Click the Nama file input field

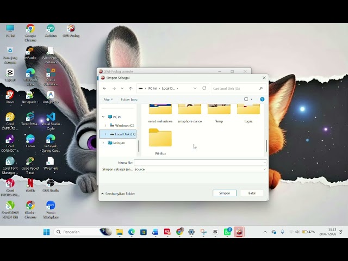pos(198,163)
